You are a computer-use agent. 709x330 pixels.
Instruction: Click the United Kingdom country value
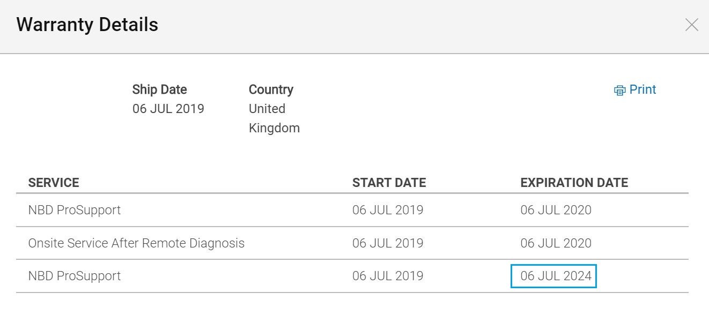[274, 118]
